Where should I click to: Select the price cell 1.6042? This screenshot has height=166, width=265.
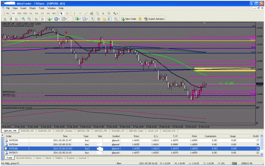coord(136,140)
